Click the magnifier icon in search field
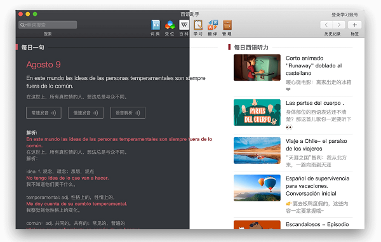381x242 pixels. pyautogui.click(x=23, y=25)
